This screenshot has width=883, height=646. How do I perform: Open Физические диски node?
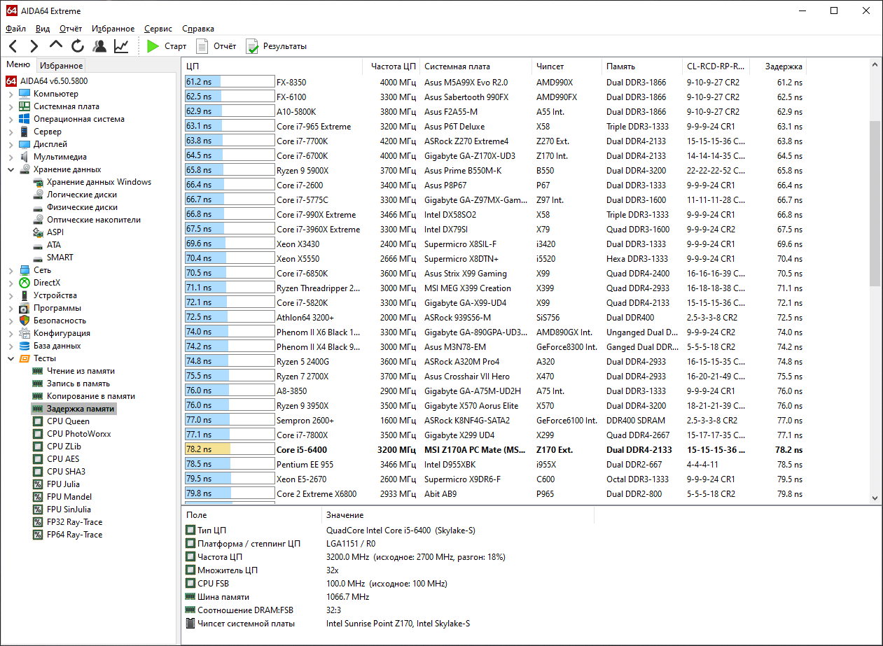pos(81,207)
